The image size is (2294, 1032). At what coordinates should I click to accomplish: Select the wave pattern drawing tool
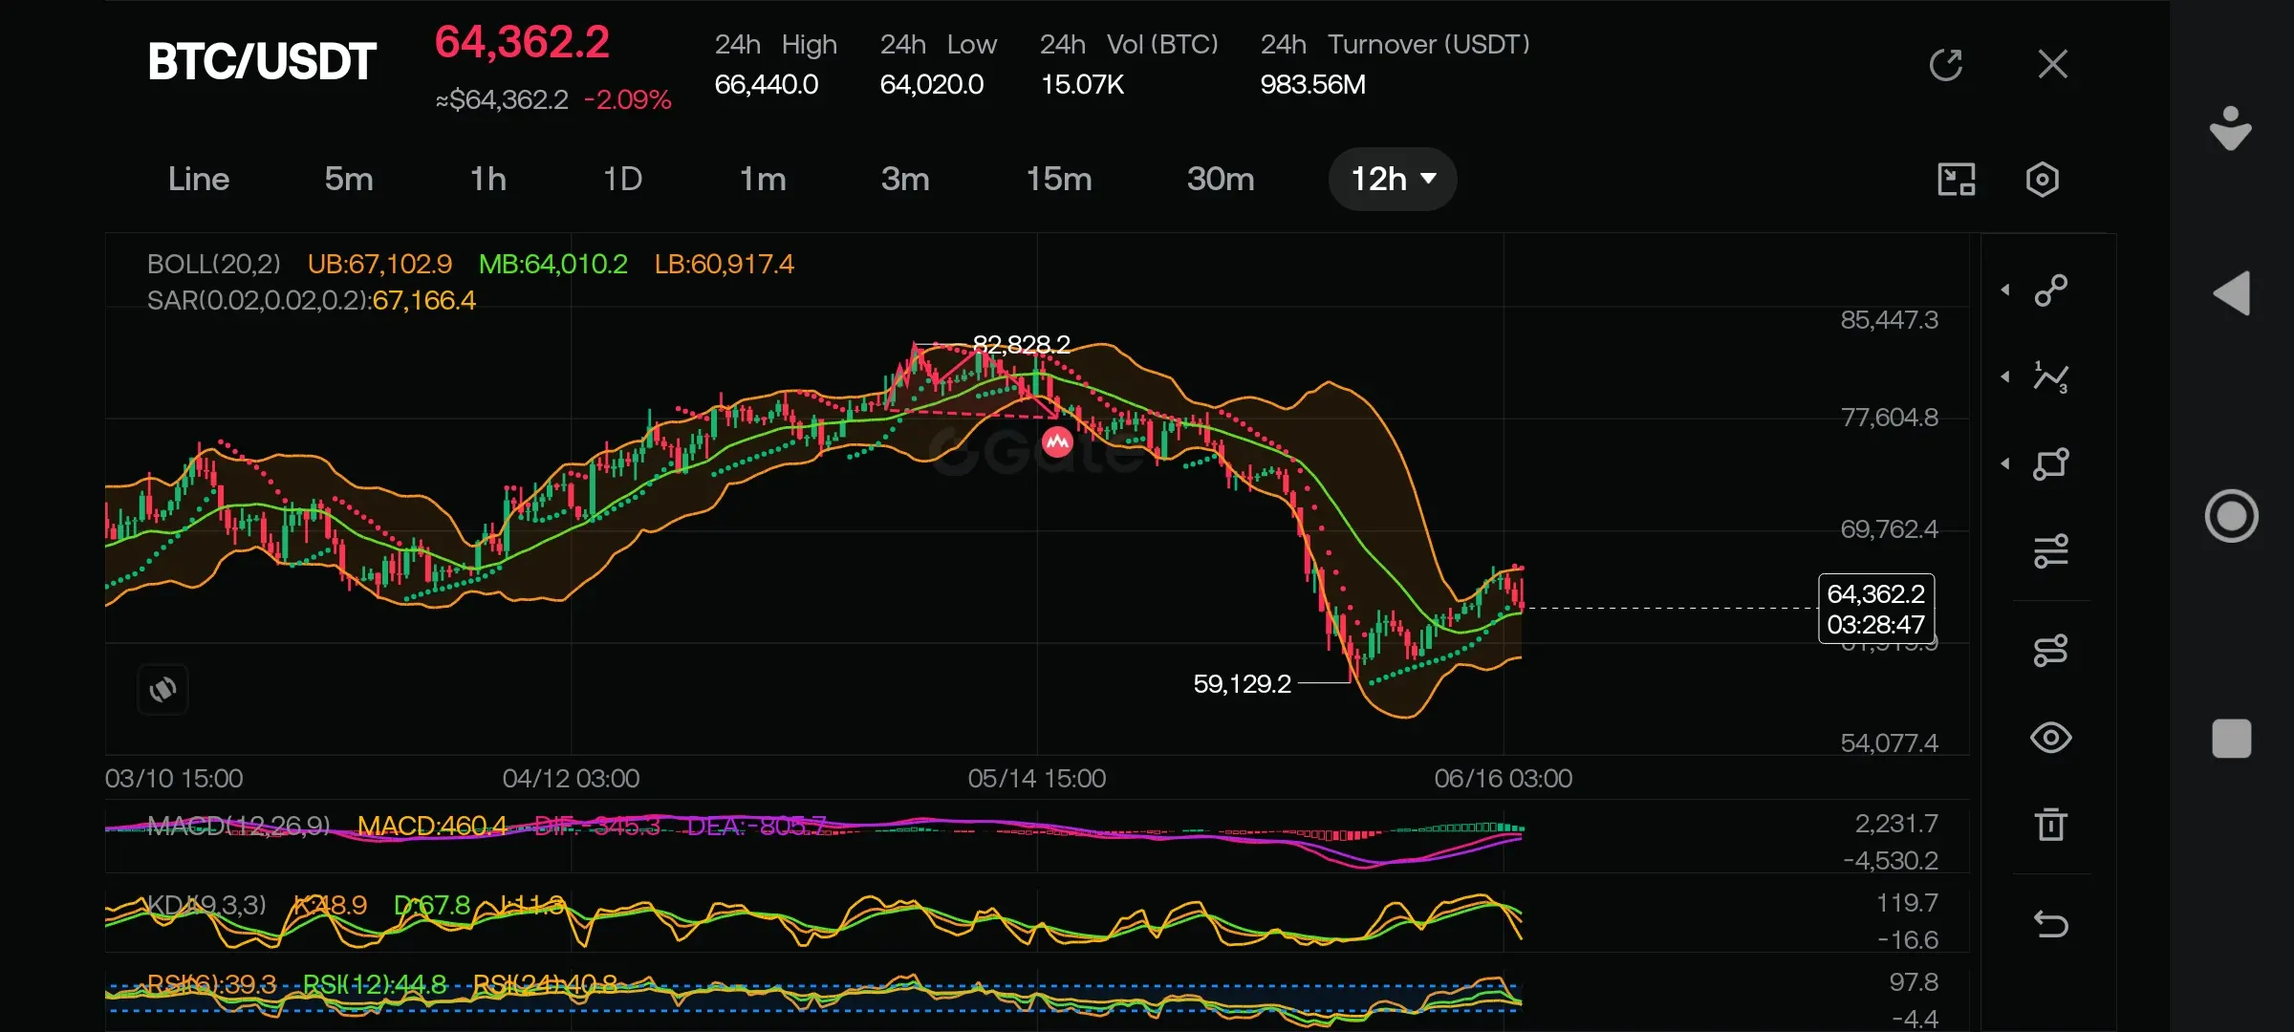2051,377
